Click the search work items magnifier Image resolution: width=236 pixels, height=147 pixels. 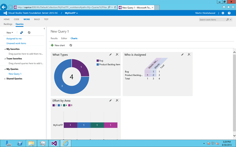(227, 20)
